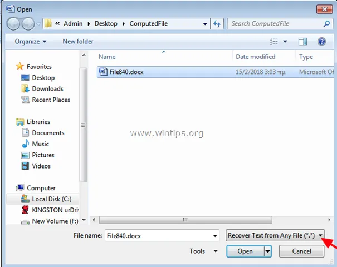Click the Recent Places icon
Screen dimensions: 337x267
[25, 100]
